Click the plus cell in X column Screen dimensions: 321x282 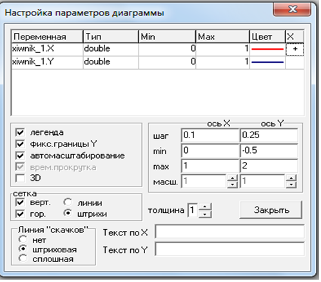click(x=295, y=49)
